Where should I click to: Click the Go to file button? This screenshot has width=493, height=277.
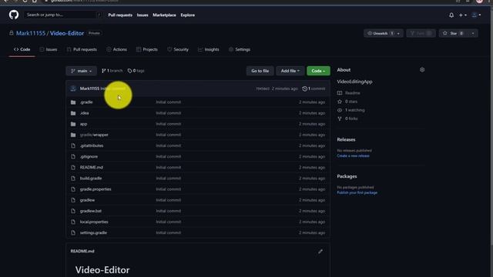260,71
